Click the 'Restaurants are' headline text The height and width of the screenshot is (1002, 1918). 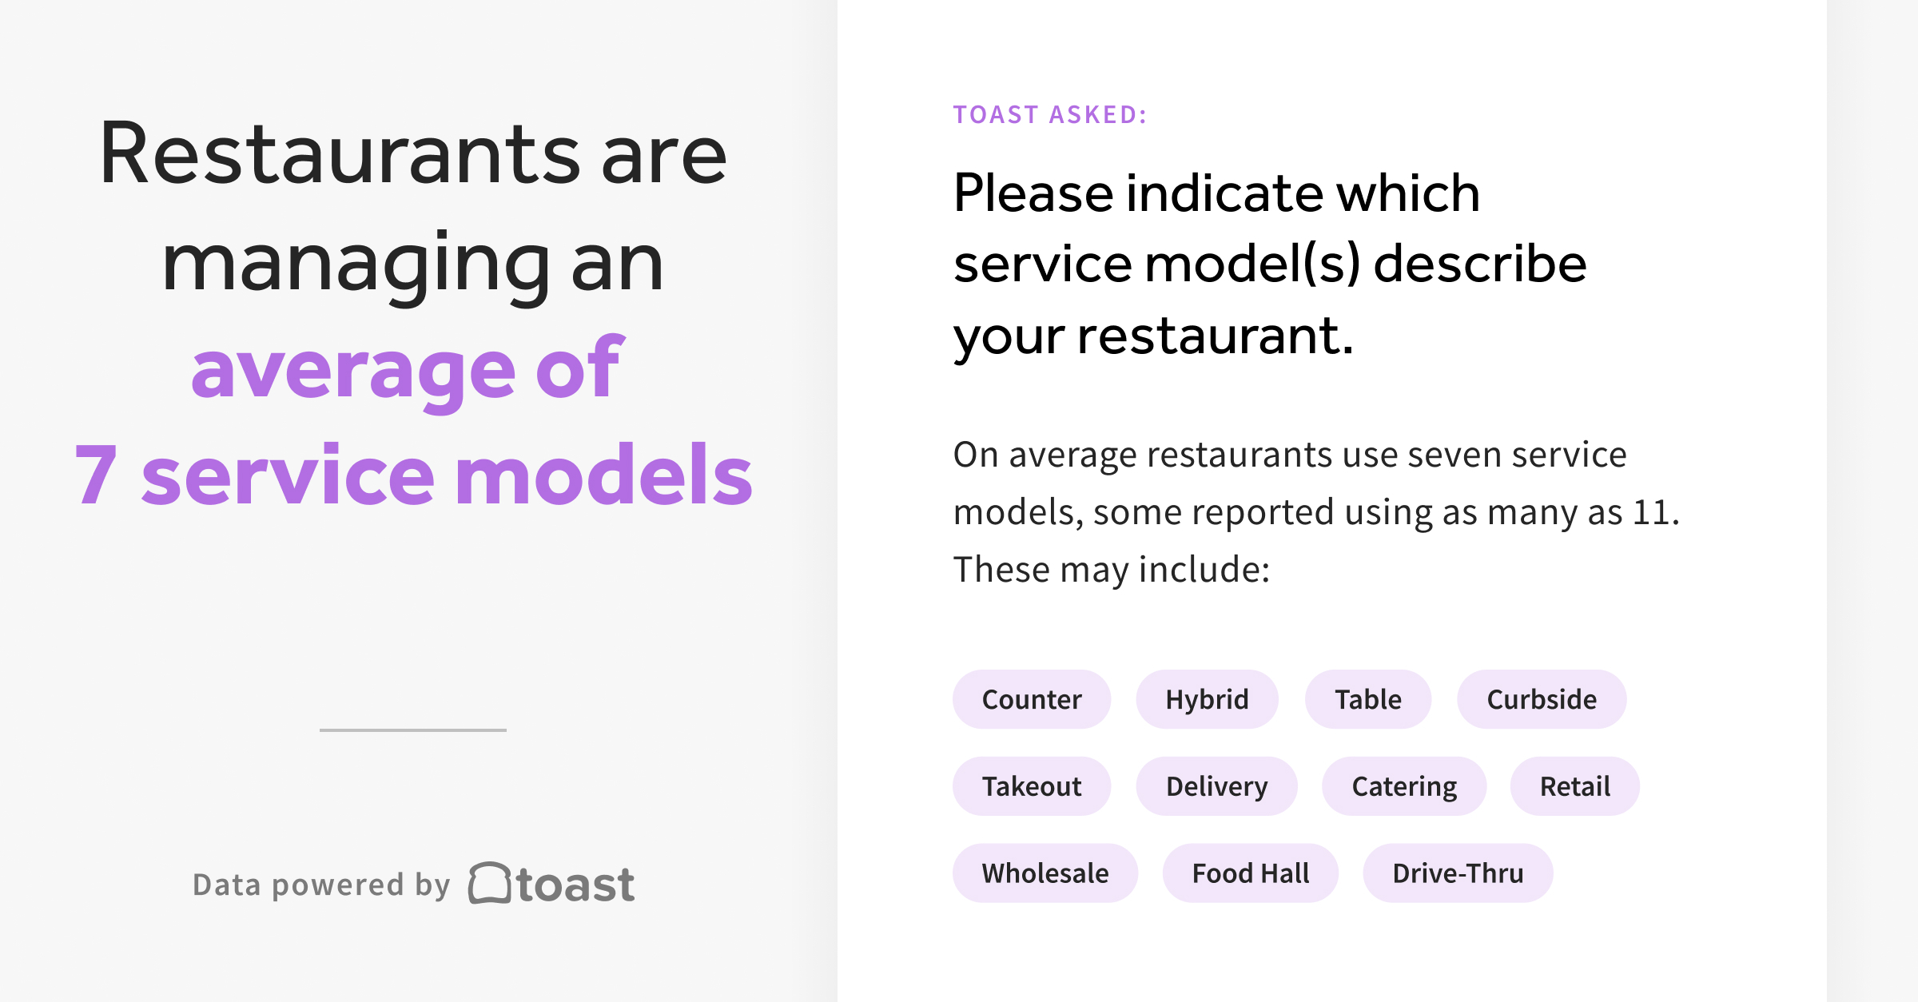(x=413, y=153)
